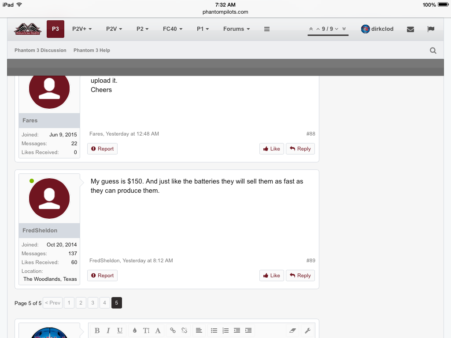Toggle bold formatting in editor

[97, 331]
